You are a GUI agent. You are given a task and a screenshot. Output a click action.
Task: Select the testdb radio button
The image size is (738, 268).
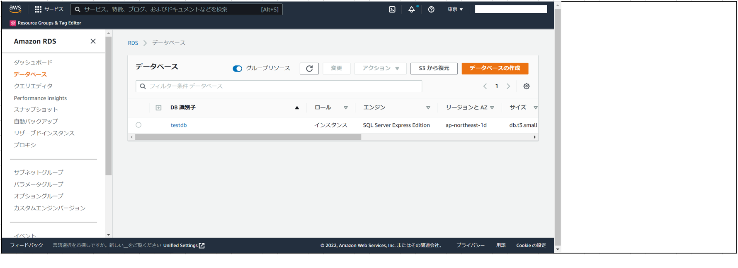138,125
